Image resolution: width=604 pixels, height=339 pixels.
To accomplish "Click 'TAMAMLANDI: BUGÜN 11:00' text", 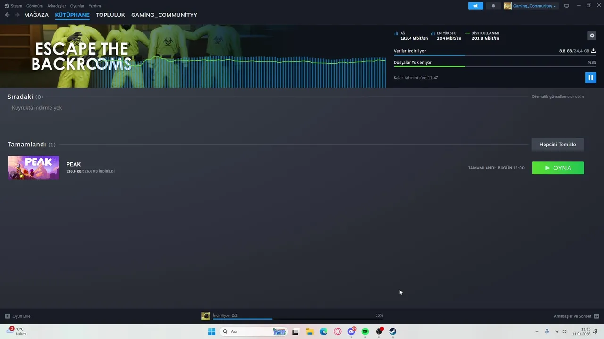I will tap(496, 168).
